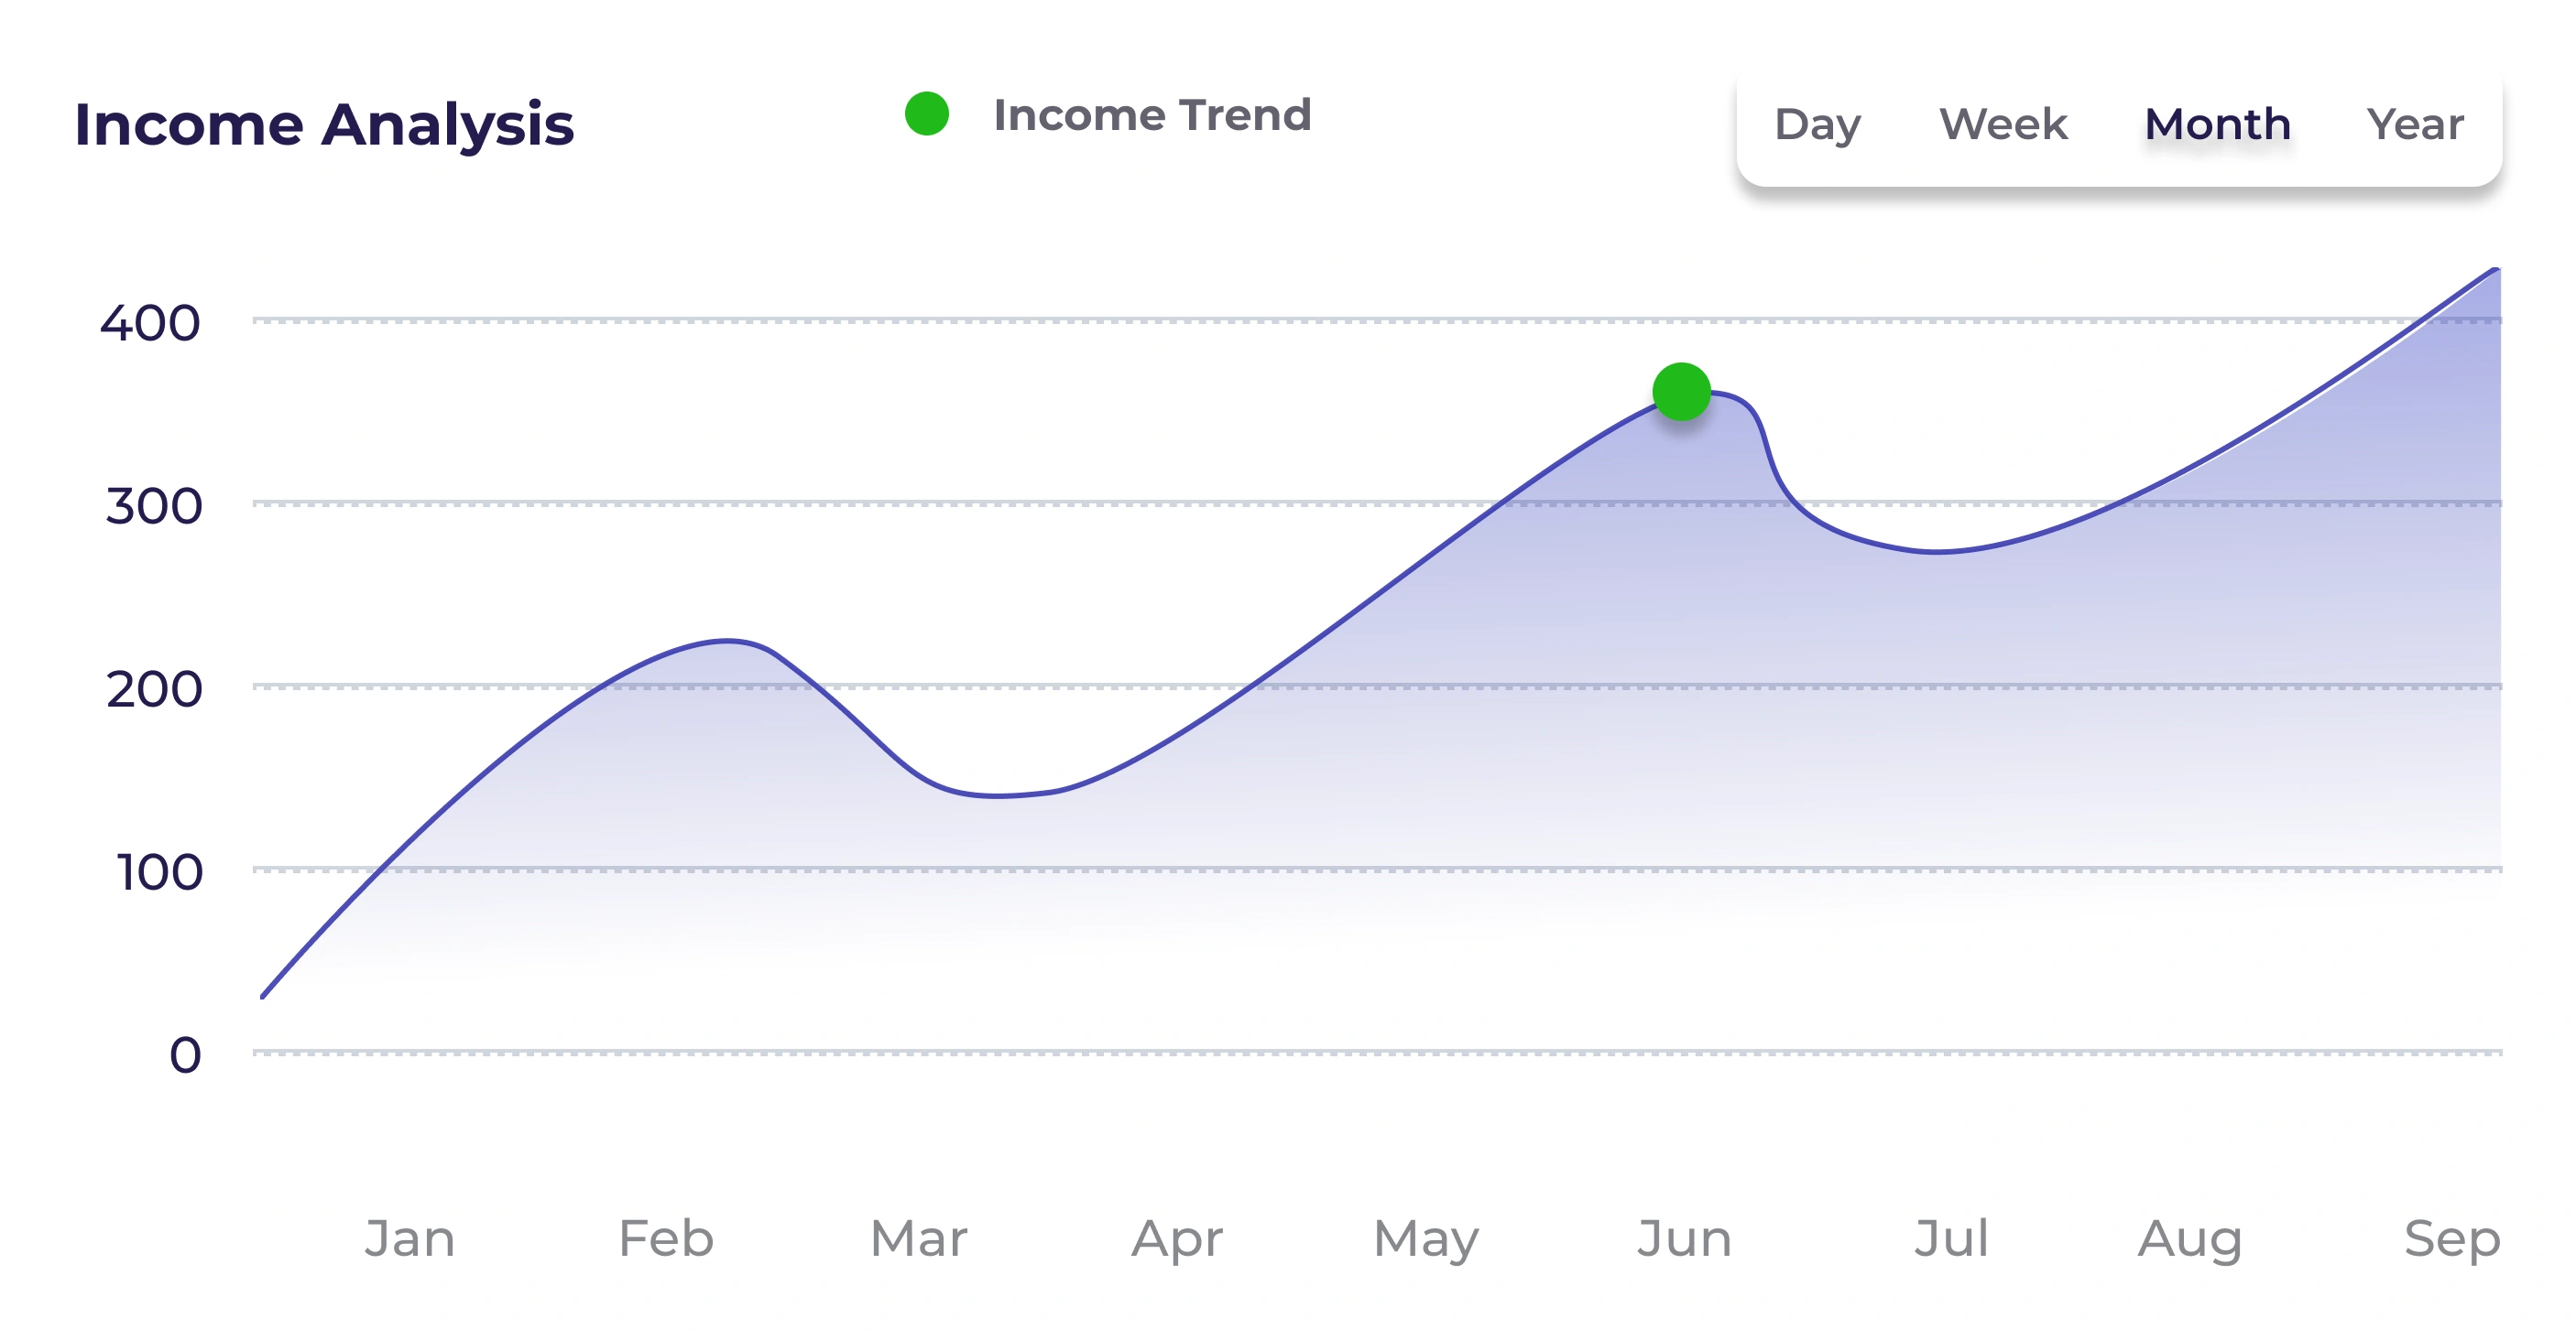Click the green Income Trend legend dot
Screen dimensions: 2576x1340
(x=926, y=113)
